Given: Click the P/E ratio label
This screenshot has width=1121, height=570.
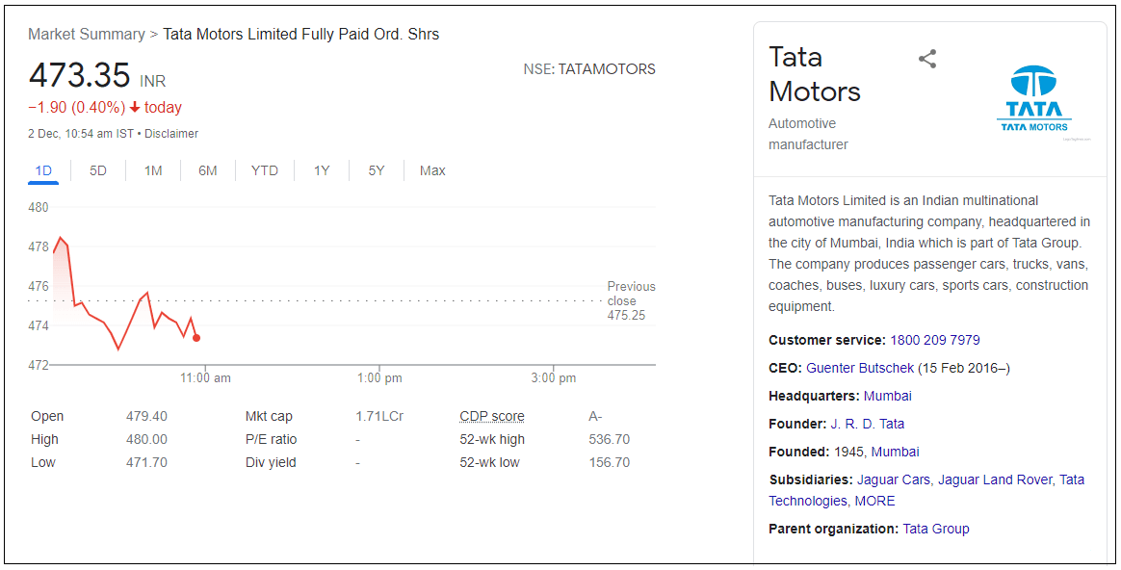Looking at the screenshot, I should coord(271,439).
